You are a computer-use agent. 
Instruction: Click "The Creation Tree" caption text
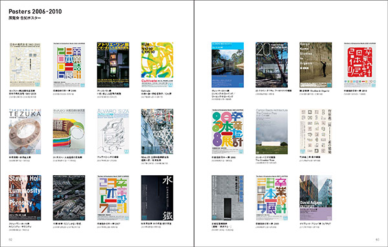266,160
